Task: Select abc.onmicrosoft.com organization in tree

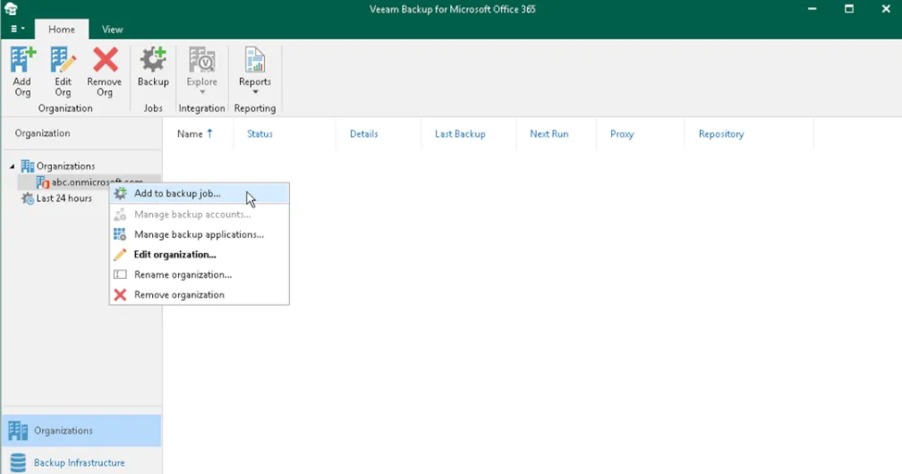Action: pyautogui.click(x=89, y=182)
